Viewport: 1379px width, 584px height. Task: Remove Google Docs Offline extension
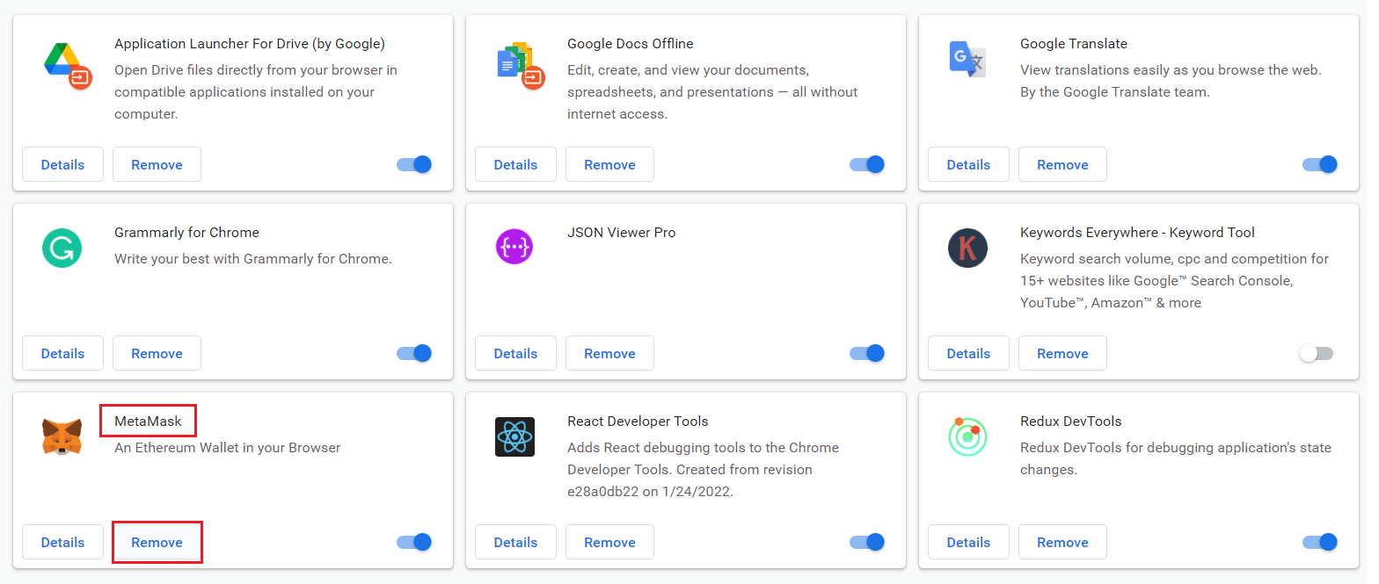609,164
